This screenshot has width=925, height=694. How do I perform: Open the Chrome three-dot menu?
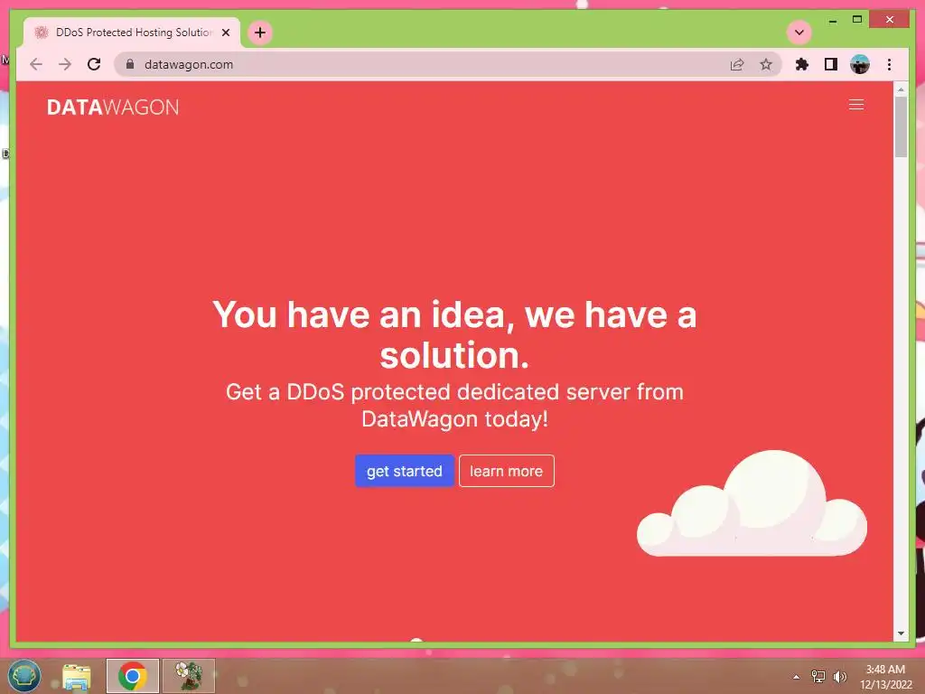(x=889, y=64)
